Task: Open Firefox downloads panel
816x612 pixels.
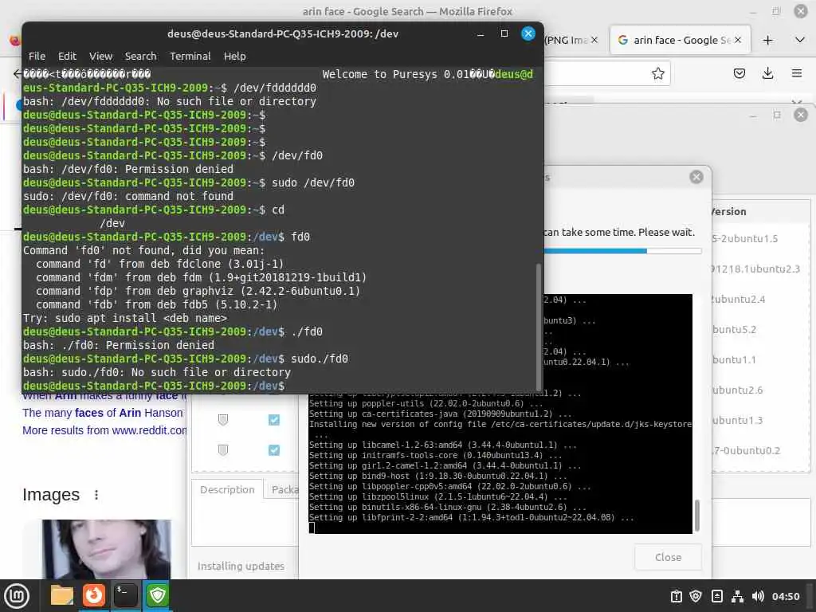Action: pyautogui.click(x=767, y=73)
